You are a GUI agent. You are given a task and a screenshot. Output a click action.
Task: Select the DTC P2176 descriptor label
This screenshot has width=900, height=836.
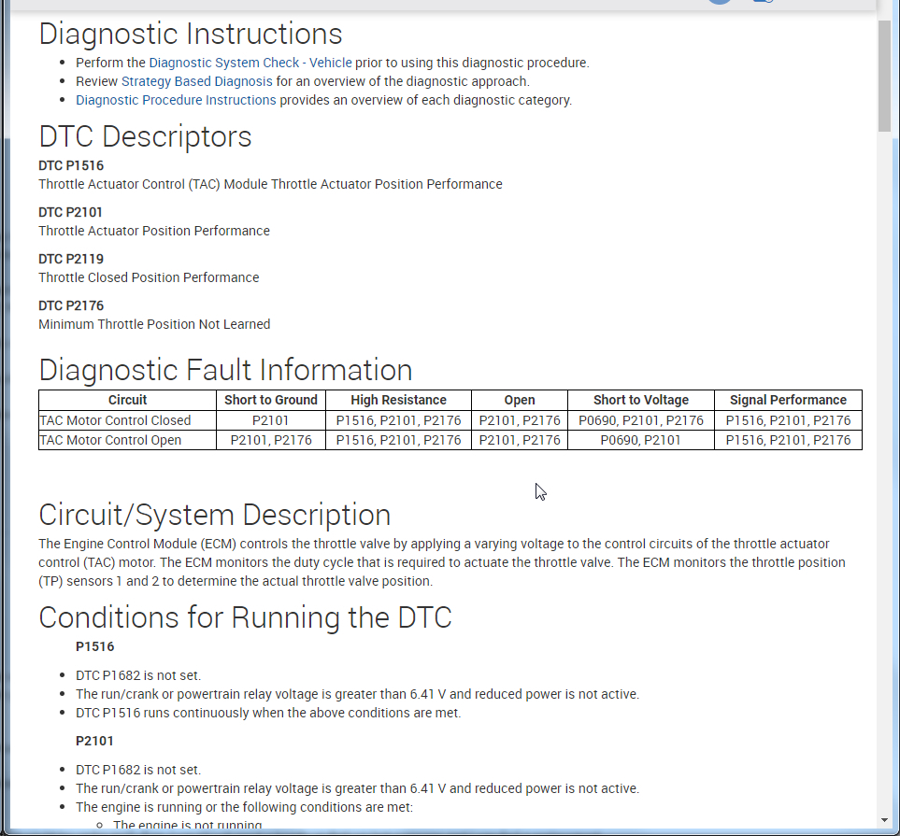[x=71, y=305]
